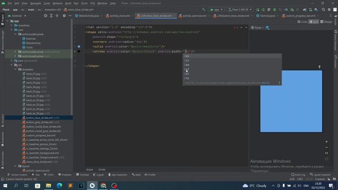The height and width of the screenshot is (190, 338).
Task: Open Version Control tool window
Action: point(17,175)
